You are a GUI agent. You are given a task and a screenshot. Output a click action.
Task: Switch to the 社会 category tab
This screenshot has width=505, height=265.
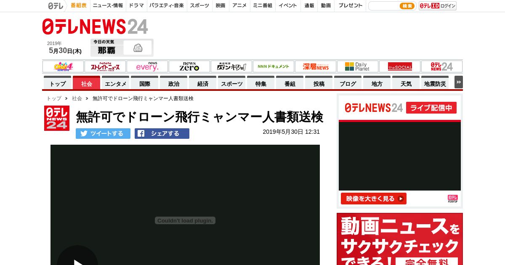coord(87,83)
